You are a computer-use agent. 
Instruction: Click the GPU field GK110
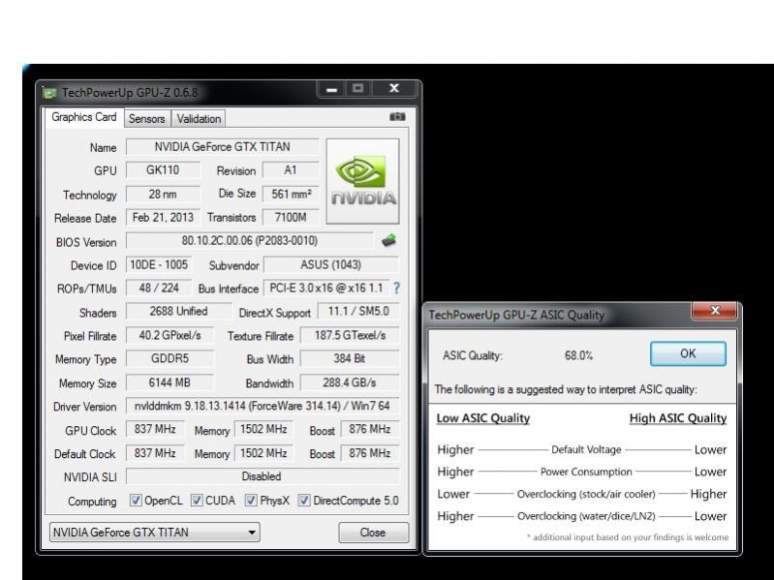(x=163, y=170)
